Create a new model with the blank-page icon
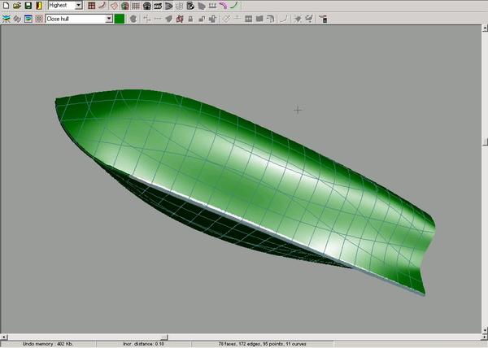488x348 pixels. click(x=6, y=6)
